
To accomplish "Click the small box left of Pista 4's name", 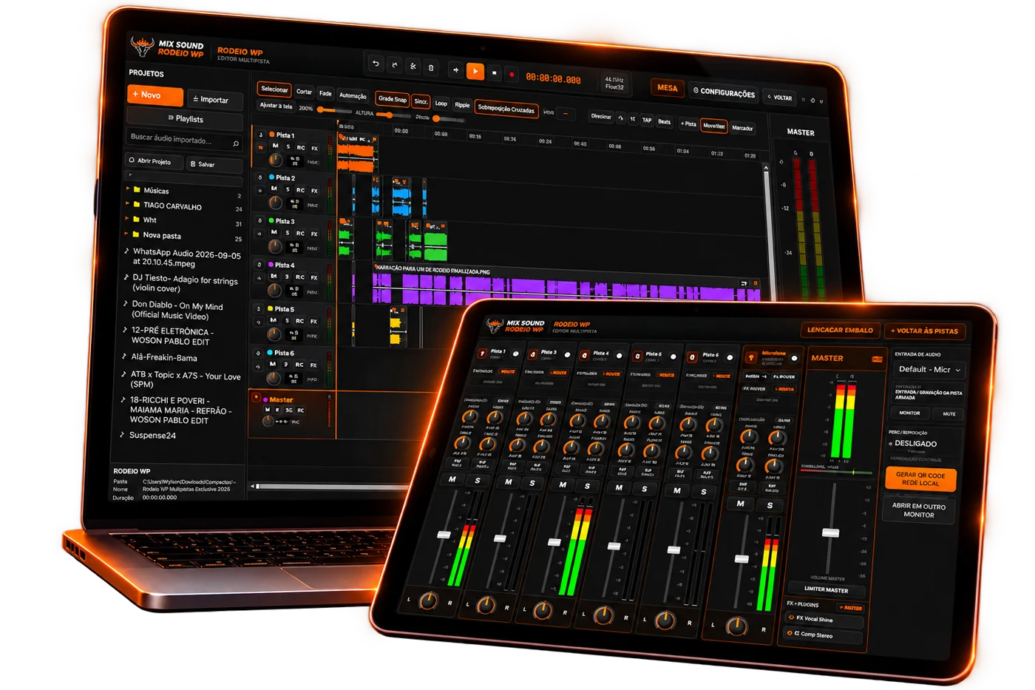I will coord(259,264).
